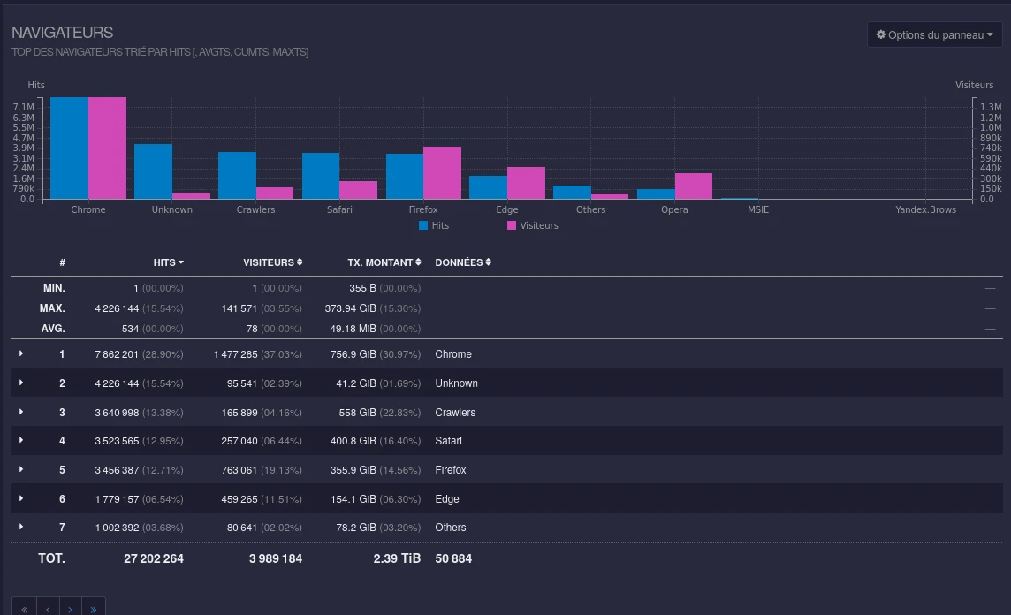Expand the Safari row arrow
Screen dimensions: 1011x615
(x=21, y=440)
